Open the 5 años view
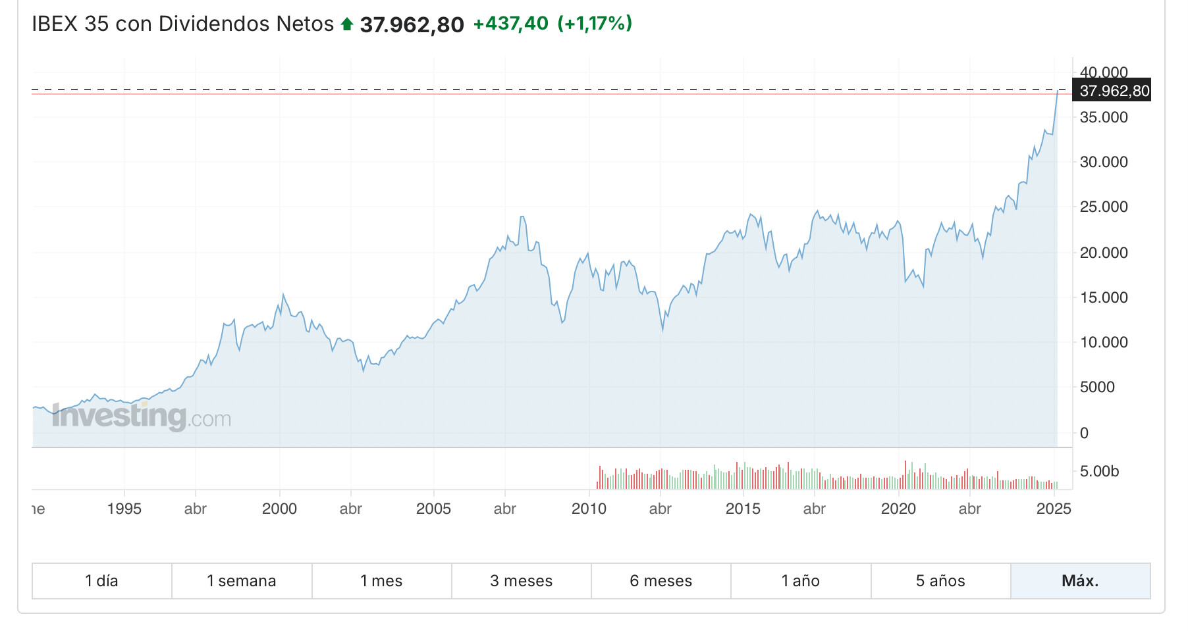The image size is (1188, 631). (x=940, y=581)
